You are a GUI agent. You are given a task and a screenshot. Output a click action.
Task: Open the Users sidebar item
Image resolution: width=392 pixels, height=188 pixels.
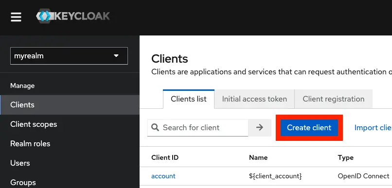click(x=70, y=163)
